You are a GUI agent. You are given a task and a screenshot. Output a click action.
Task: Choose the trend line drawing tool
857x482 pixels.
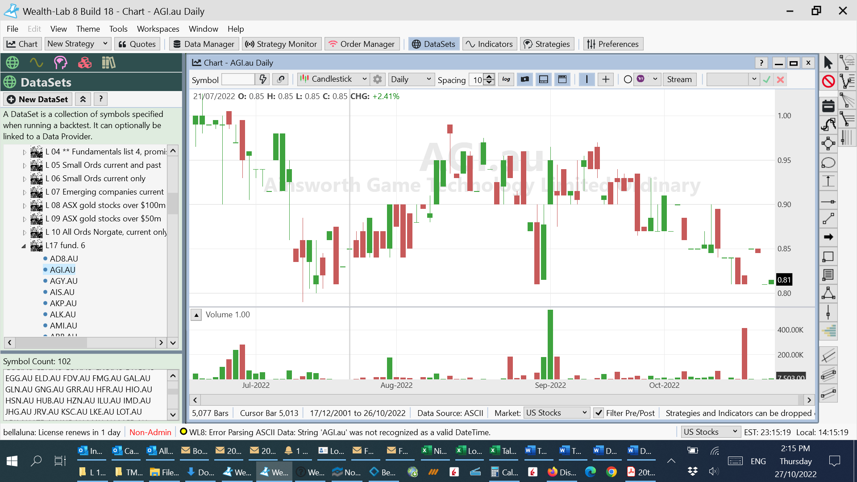828,219
